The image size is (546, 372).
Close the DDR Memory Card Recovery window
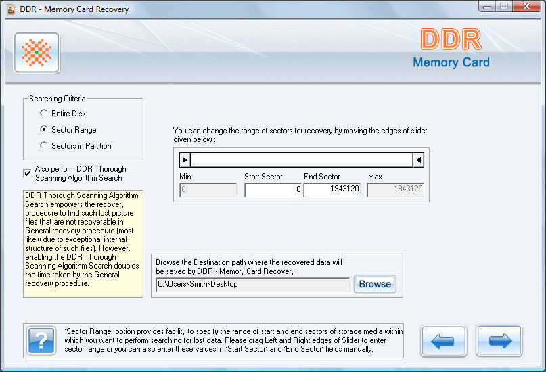click(527, 6)
